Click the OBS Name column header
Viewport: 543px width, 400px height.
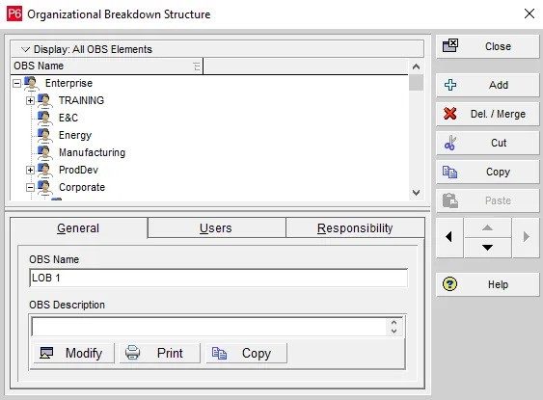click(x=107, y=66)
